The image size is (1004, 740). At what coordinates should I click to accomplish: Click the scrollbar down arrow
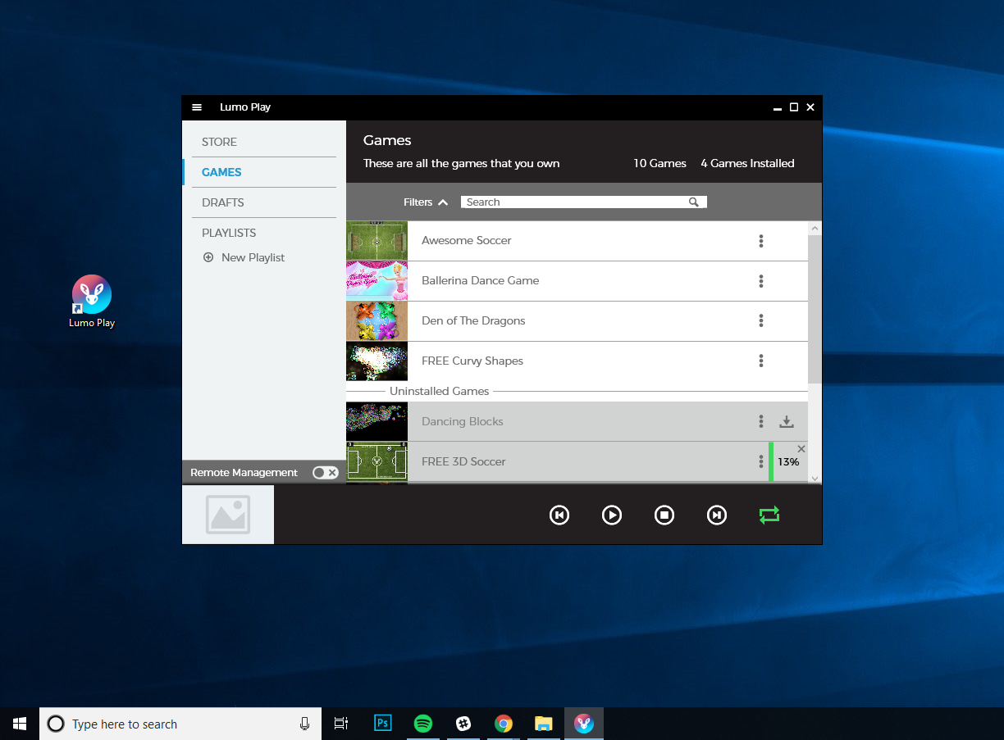tap(815, 478)
